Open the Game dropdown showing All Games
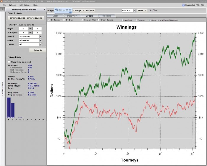This screenshot has height=166, width=207. 41,40
